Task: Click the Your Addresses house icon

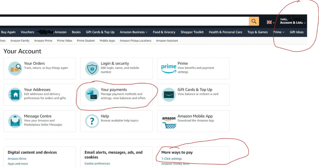Action: point(15,95)
